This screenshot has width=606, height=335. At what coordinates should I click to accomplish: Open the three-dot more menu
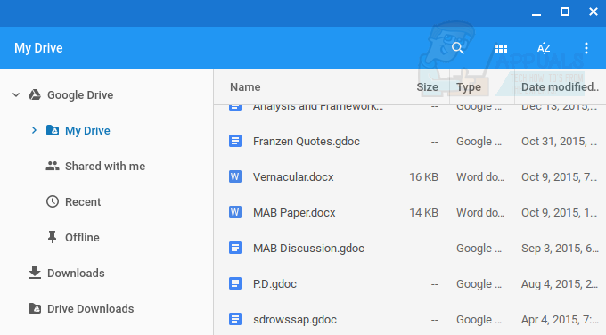(x=586, y=48)
